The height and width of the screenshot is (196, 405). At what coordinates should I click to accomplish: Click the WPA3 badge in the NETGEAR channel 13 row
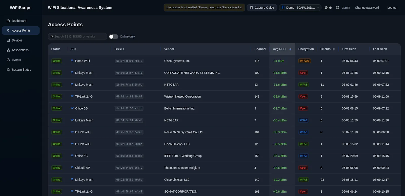tap(303, 85)
